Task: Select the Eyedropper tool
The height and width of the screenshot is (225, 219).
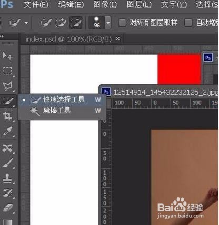Action: click(x=7, y=131)
